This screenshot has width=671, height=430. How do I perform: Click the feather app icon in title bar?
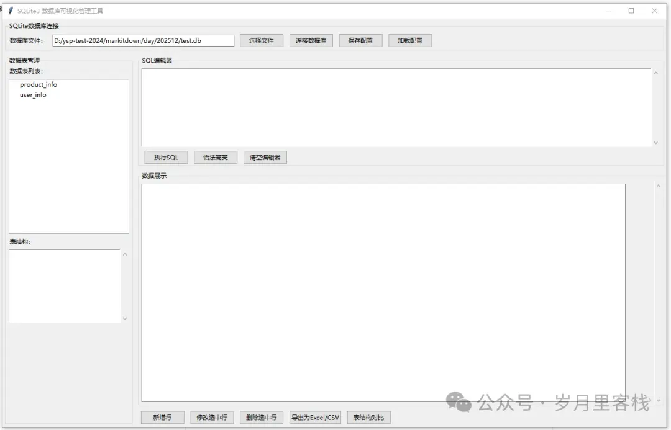[11, 11]
